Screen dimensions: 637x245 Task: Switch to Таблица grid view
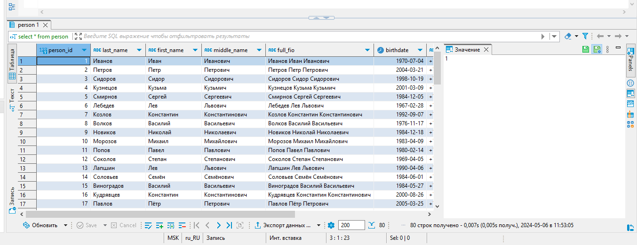point(12,63)
